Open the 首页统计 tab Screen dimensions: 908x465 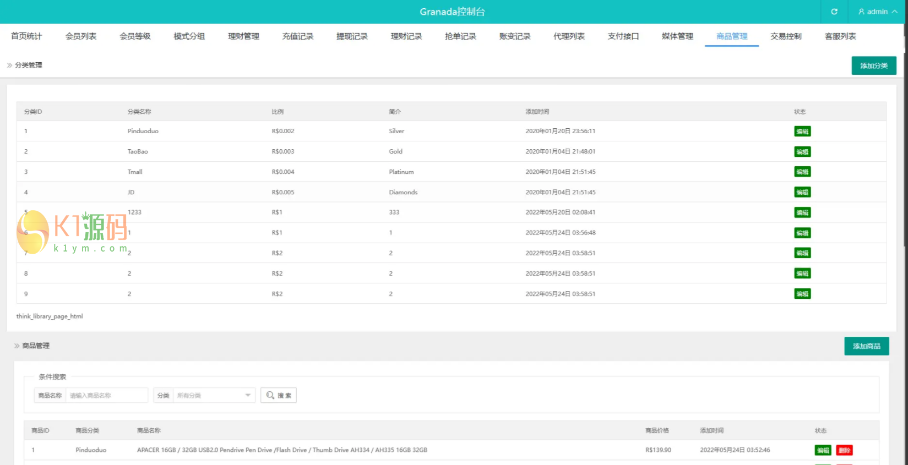click(x=26, y=36)
